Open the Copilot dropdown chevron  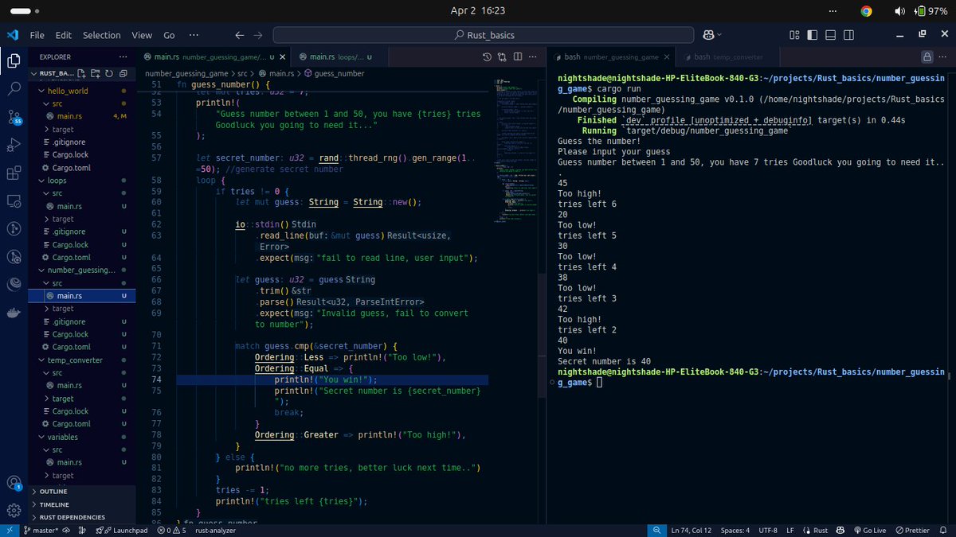(719, 35)
